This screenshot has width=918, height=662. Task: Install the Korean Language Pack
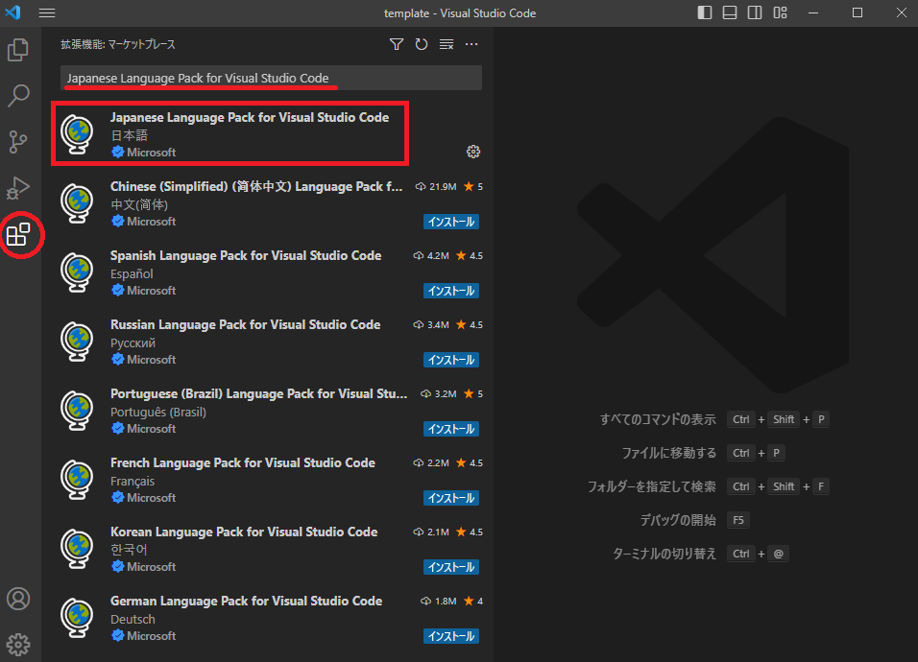450,567
